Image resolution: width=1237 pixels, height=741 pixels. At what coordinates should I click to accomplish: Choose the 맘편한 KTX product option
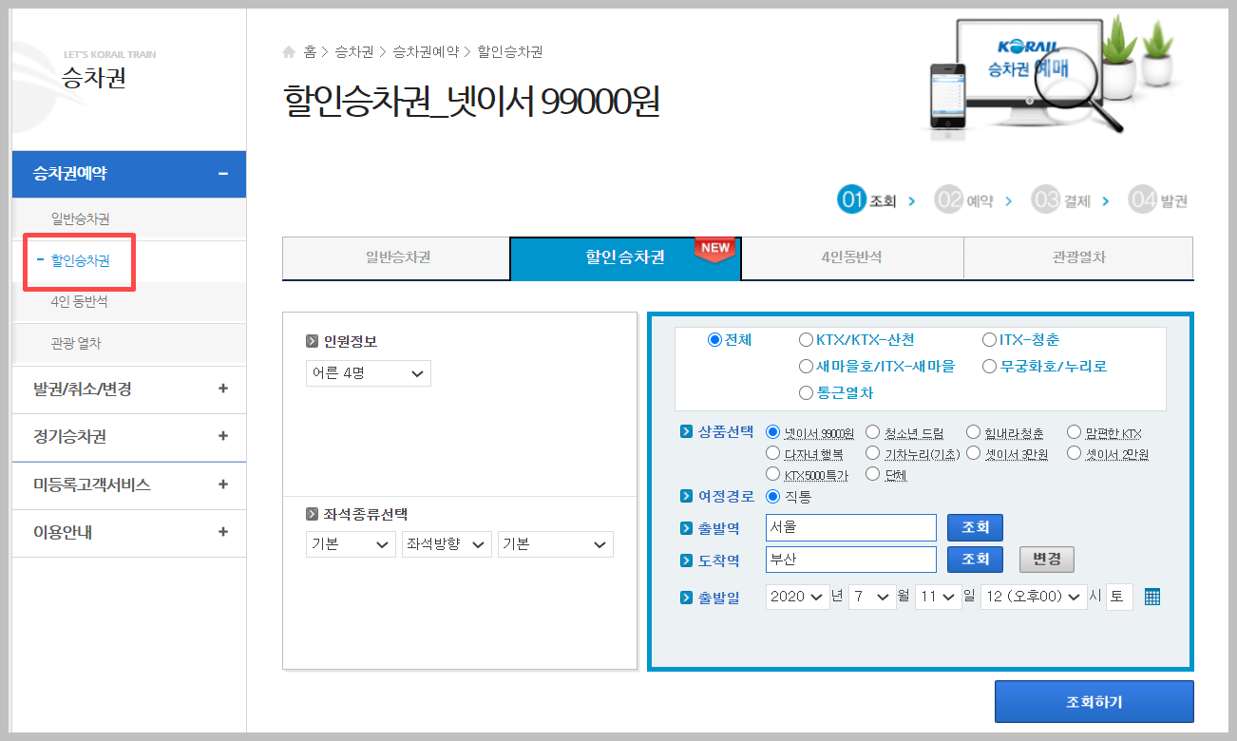(1074, 432)
